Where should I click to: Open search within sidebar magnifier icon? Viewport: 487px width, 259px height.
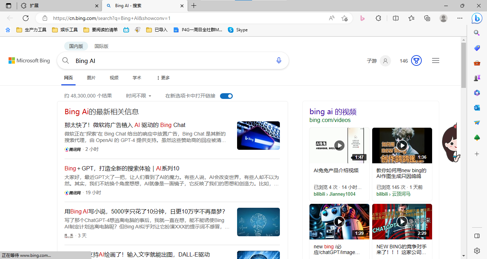477,33
